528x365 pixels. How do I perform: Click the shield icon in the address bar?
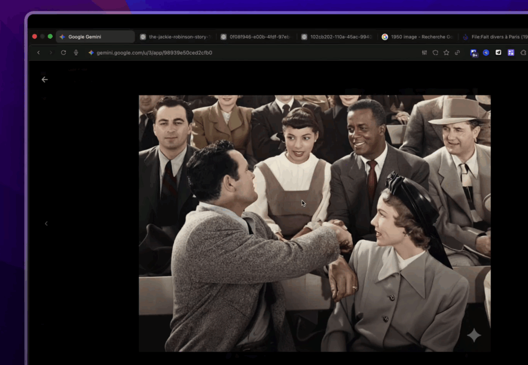(435, 53)
